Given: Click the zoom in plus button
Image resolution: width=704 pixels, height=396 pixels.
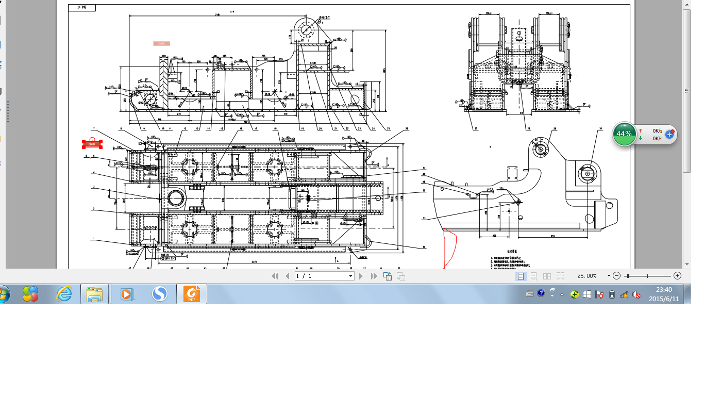Looking at the screenshot, I should click(678, 276).
